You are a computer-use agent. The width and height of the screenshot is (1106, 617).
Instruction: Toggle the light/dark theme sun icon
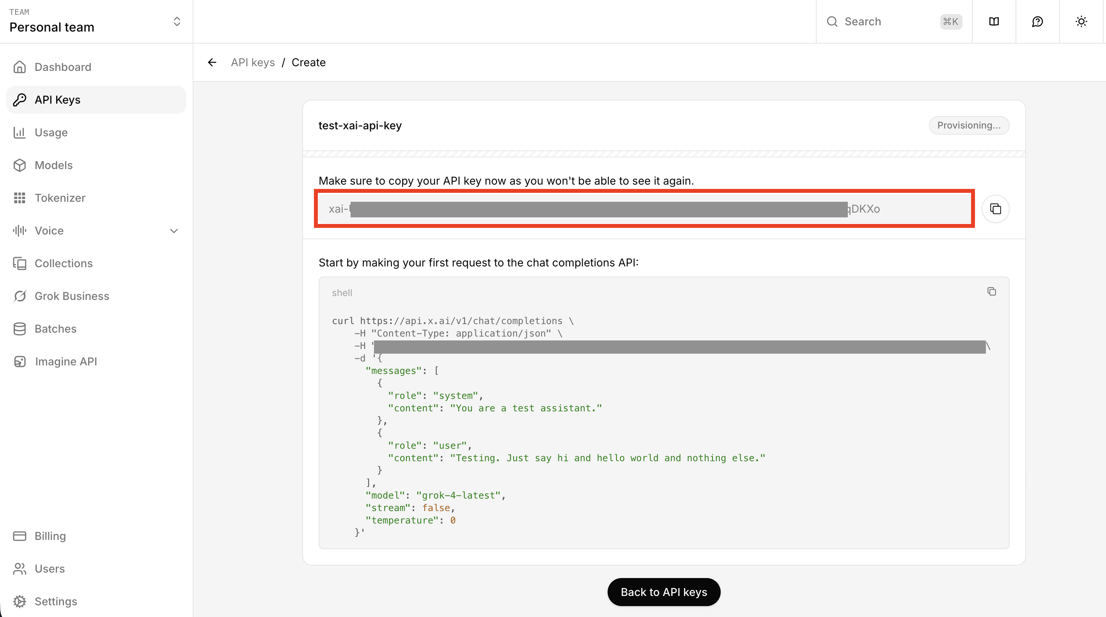1081,21
